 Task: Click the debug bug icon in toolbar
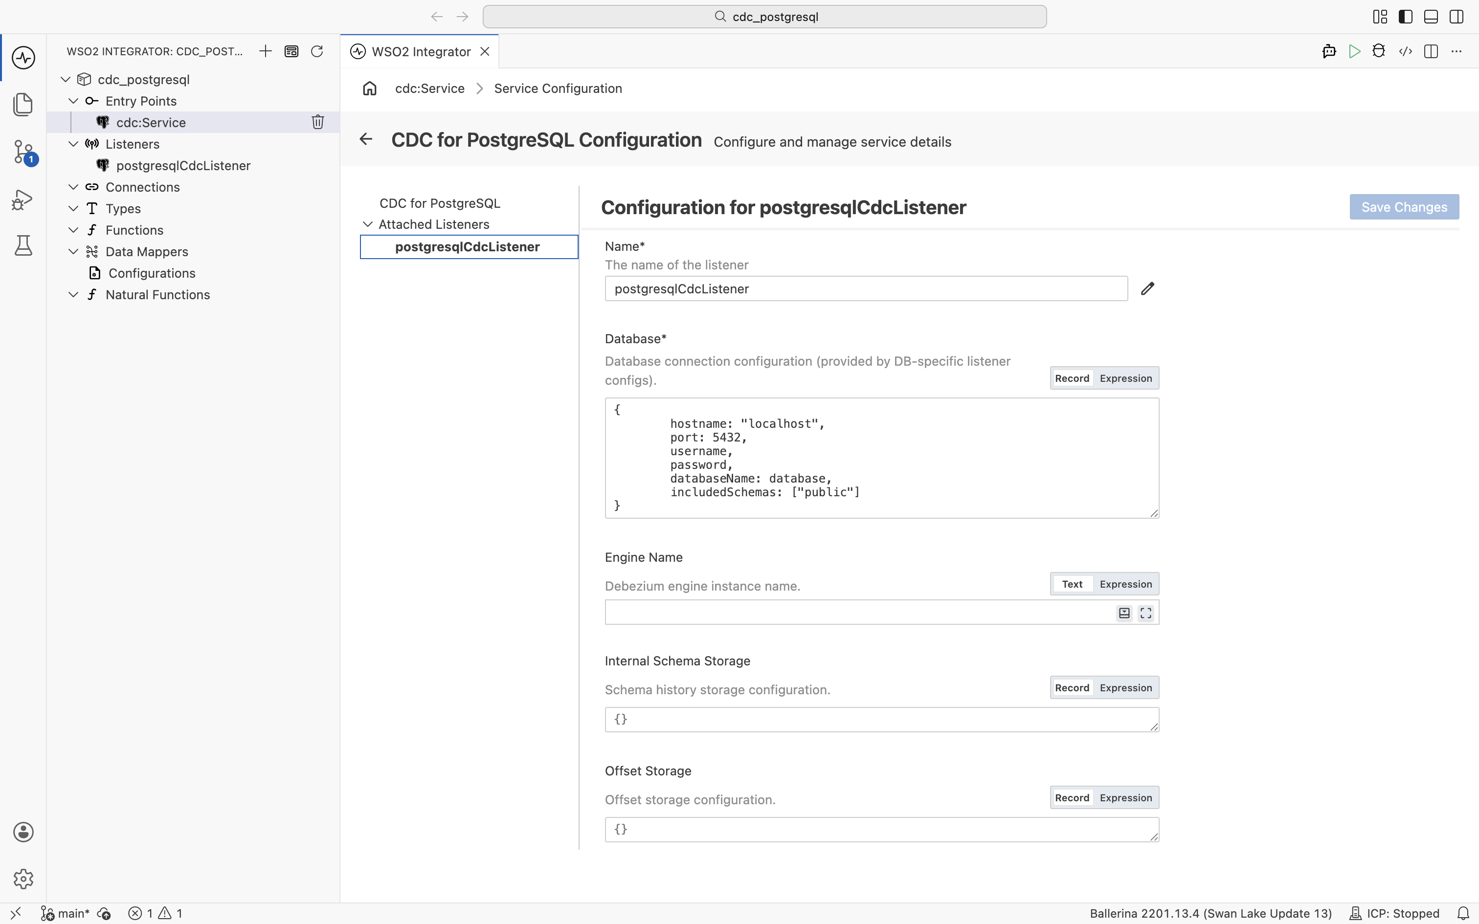[1379, 51]
